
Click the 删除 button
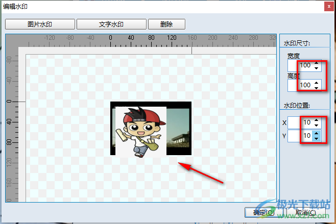pos(166,24)
